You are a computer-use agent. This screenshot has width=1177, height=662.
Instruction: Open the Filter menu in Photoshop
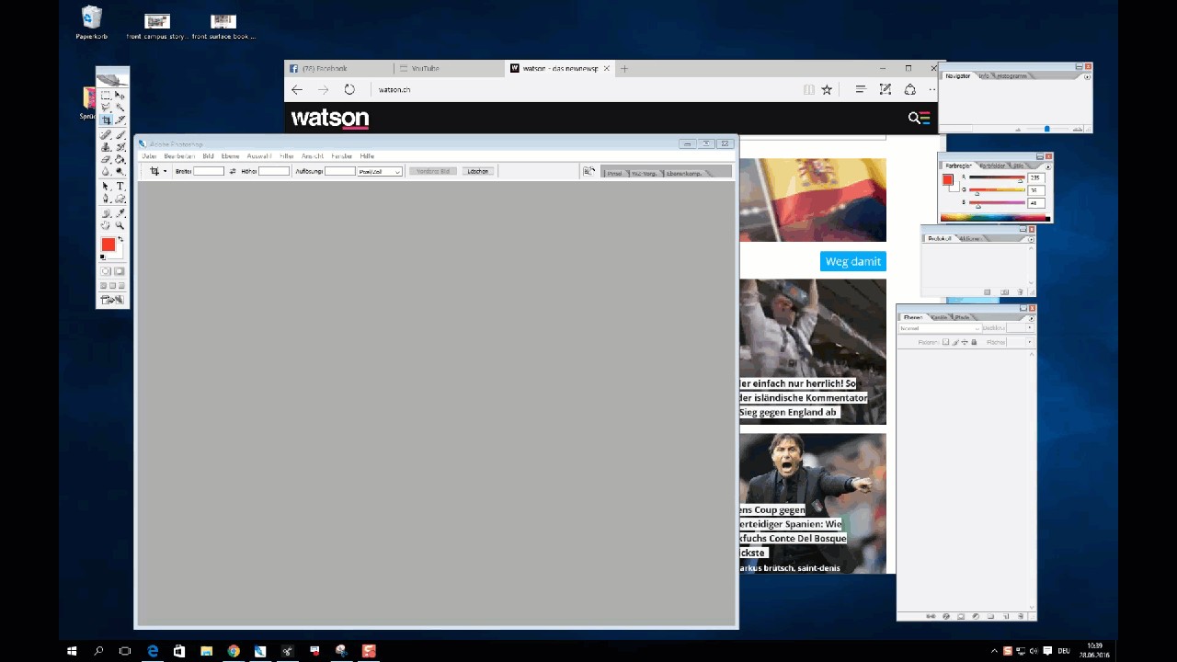287,156
